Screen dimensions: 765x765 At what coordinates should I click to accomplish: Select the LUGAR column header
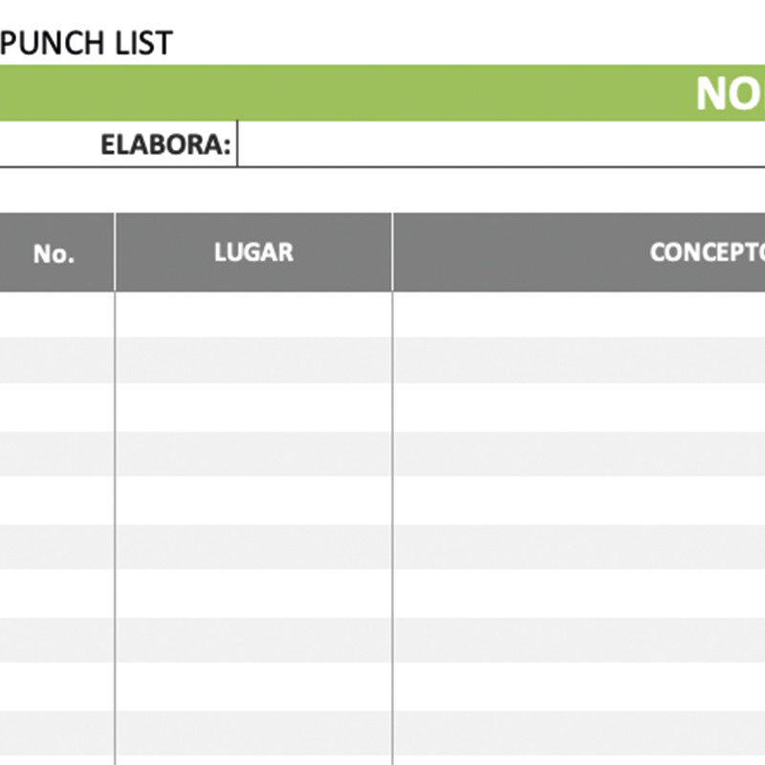tap(253, 252)
